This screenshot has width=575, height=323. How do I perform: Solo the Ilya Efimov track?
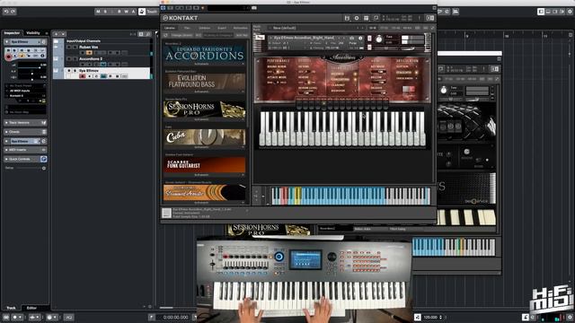pos(75,70)
